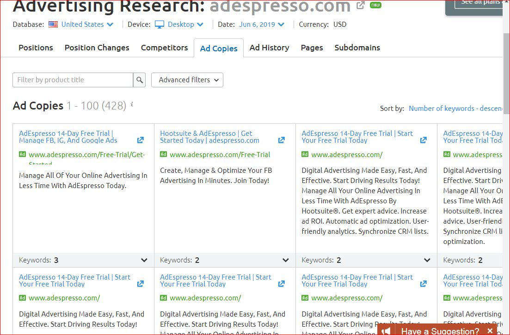Switch to the Subdomains tab

coord(357,48)
